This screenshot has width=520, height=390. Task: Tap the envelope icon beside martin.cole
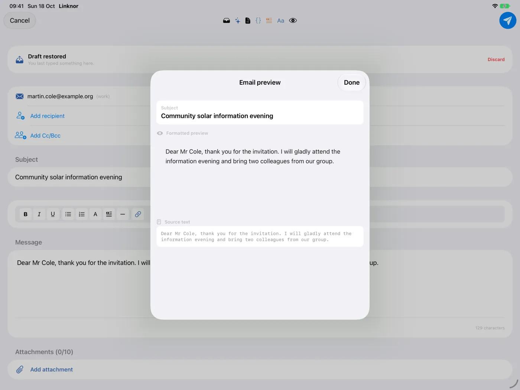(x=20, y=96)
